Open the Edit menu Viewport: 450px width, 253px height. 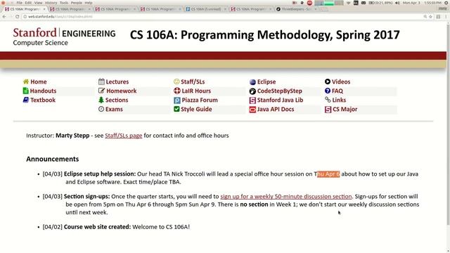28,3
